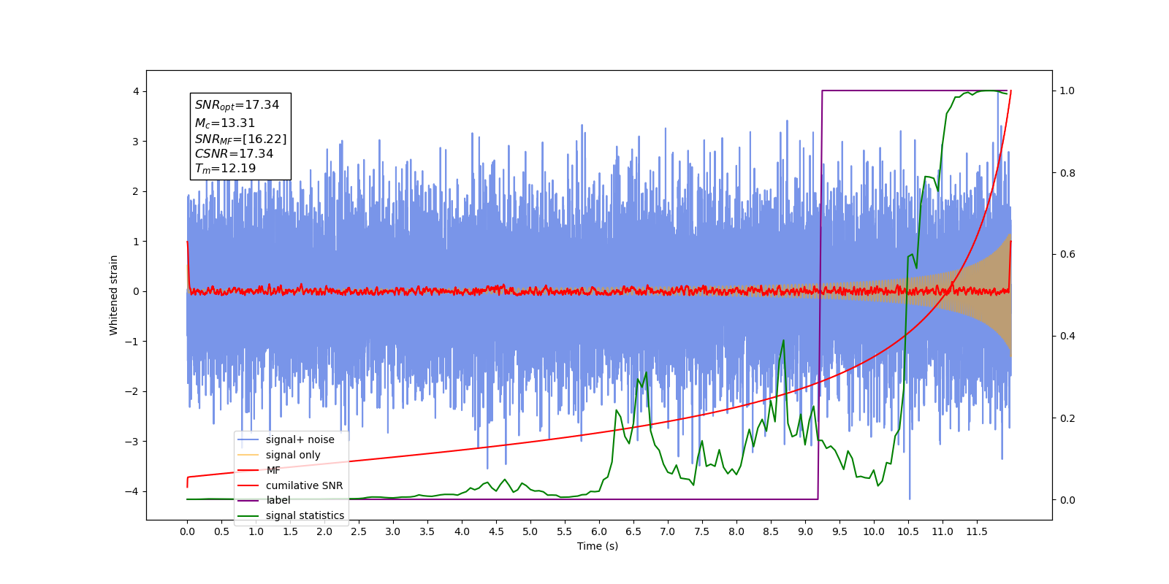
Task: Click the Tm=12.19 annotation text
Action: click(225, 168)
